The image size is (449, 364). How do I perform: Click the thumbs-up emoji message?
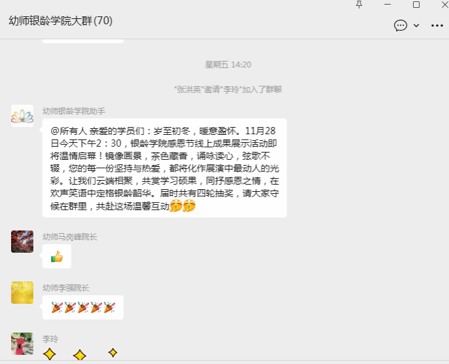[57, 257]
